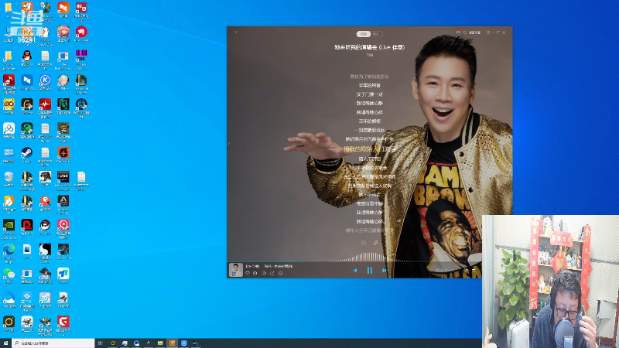Open the red parrot app desktop shortcut

coord(45,203)
